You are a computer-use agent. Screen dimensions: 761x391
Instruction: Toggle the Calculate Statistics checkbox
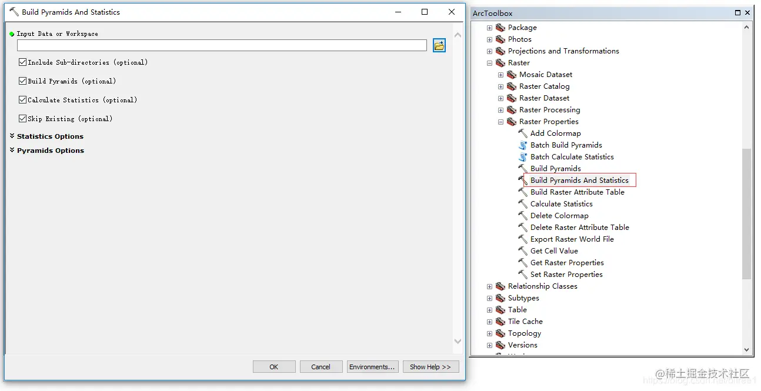pyautogui.click(x=22, y=100)
